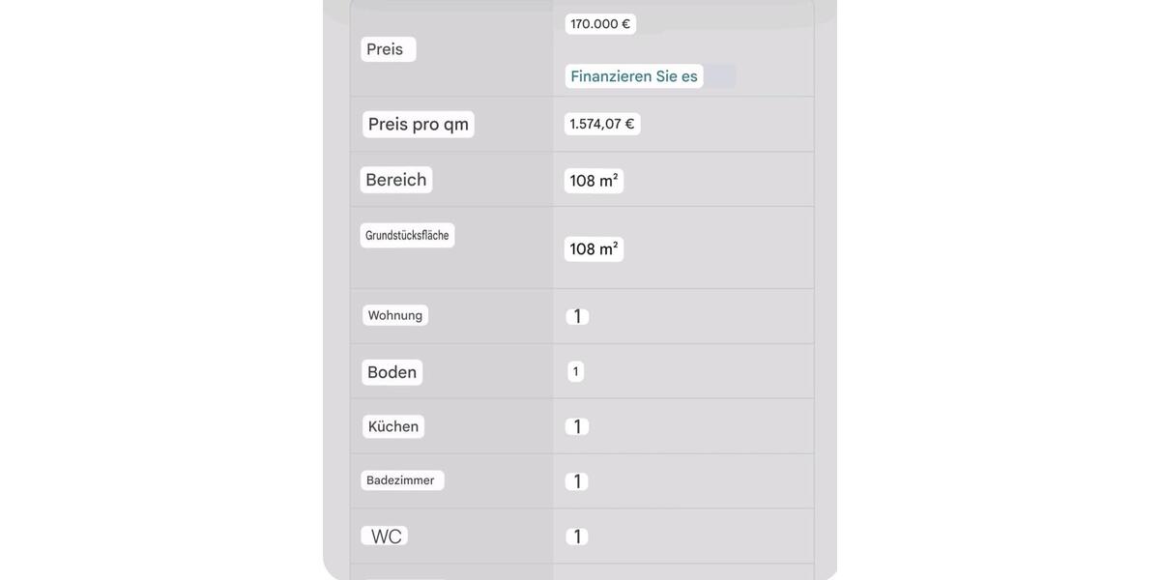Click the faded box right of "Finanzieren Sie es"
This screenshot has height=580, width=1160.
tap(720, 76)
